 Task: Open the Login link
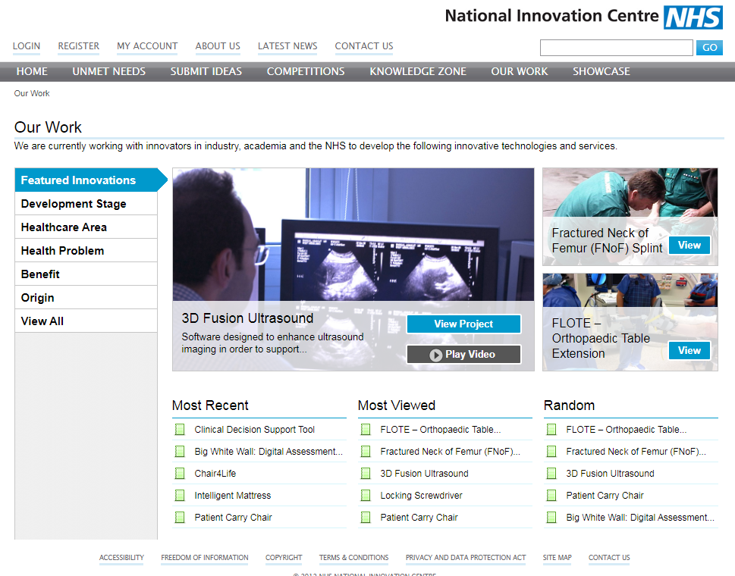(x=27, y=46)
